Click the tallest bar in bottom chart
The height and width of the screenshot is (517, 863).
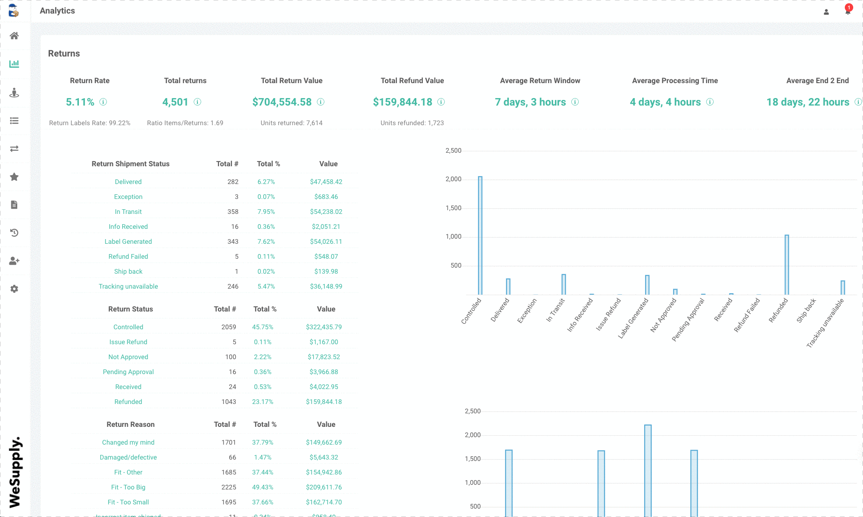coord(648,471)
